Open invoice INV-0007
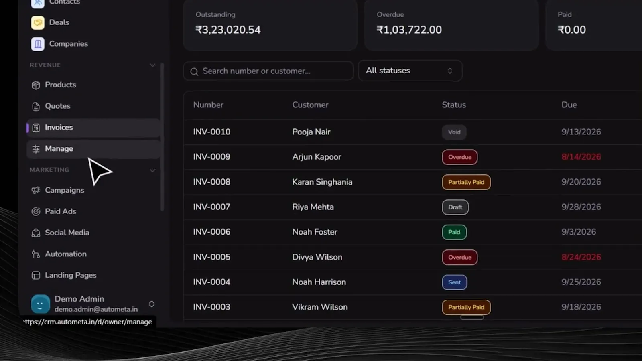Viewport: 642px width, 361px height. [x=212, y=207]
